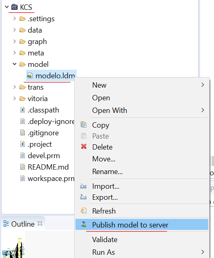Click the Copy icon in context menu
The image size is (214, 258).
click(x=84, y=125)
